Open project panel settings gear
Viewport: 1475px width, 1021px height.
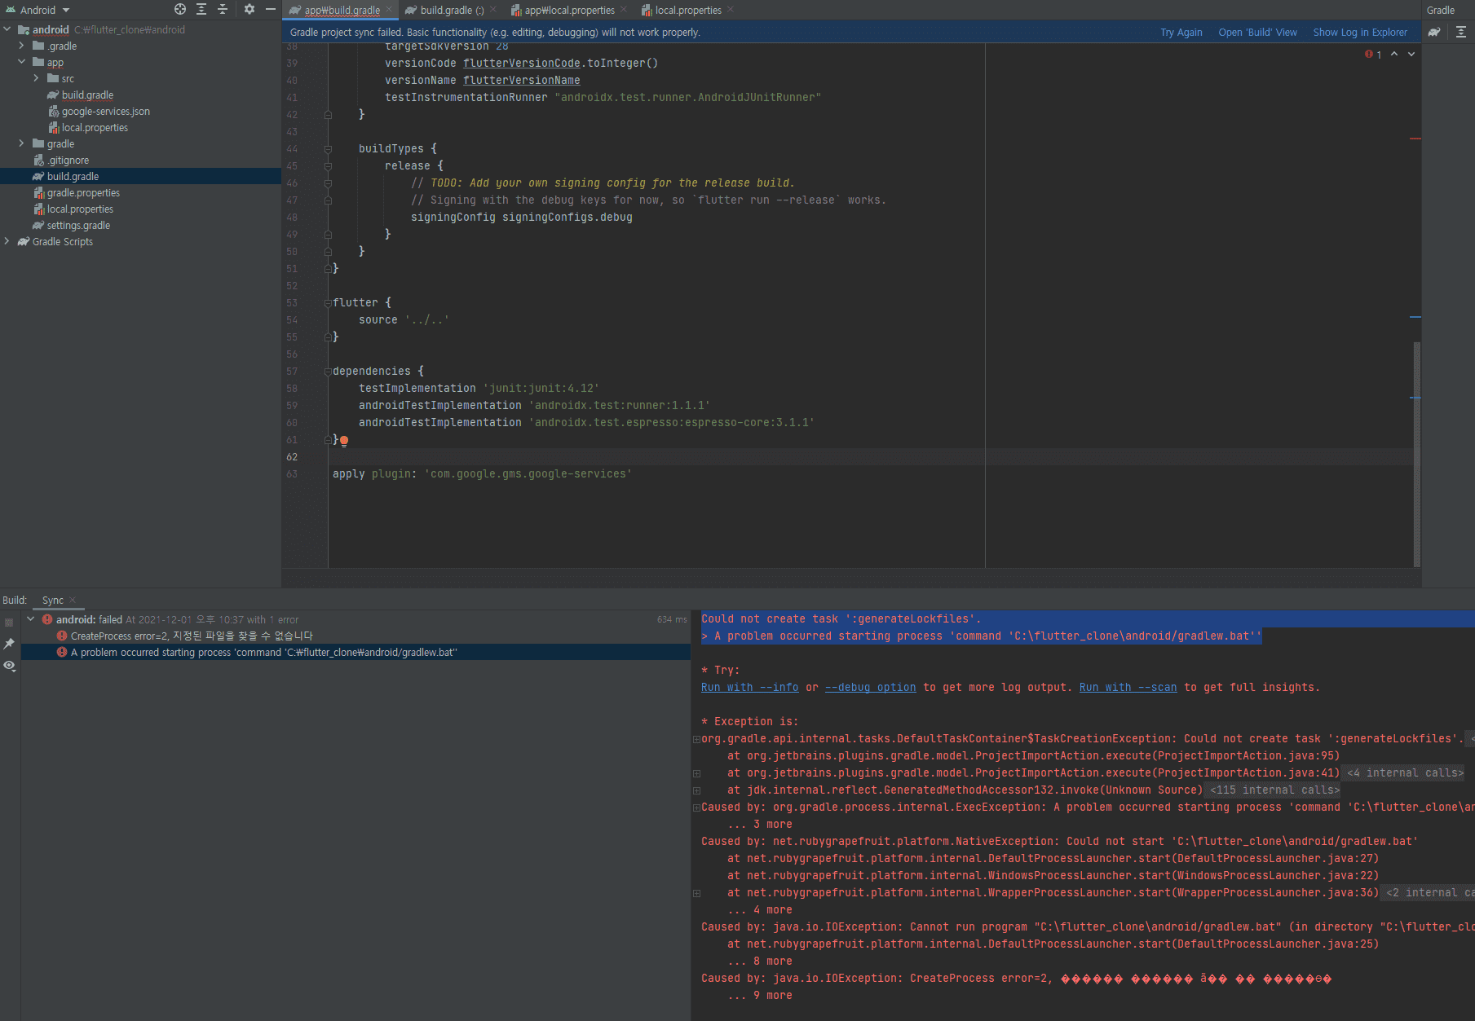coord(250,10)
